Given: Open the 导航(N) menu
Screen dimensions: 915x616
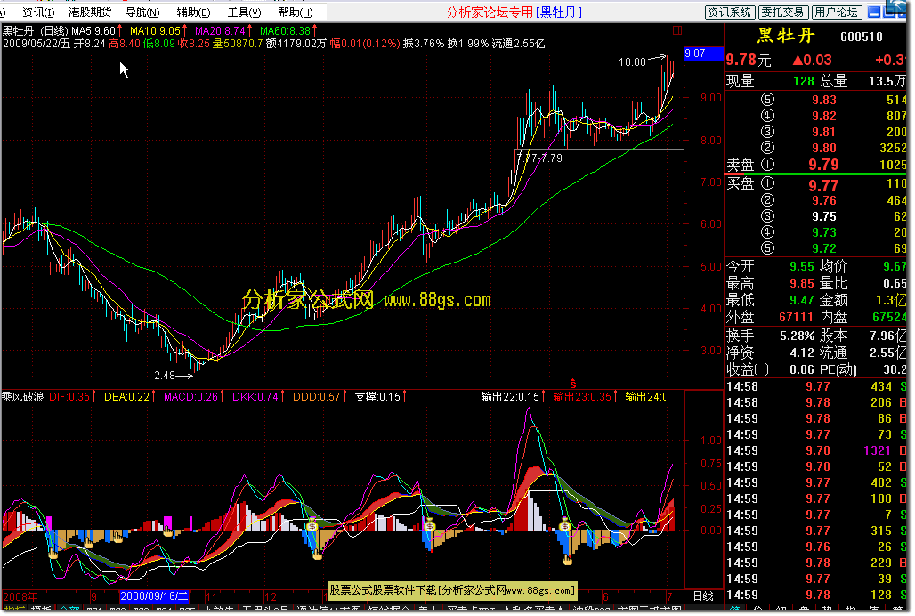Looking at the screenshot, I should 142,12.
